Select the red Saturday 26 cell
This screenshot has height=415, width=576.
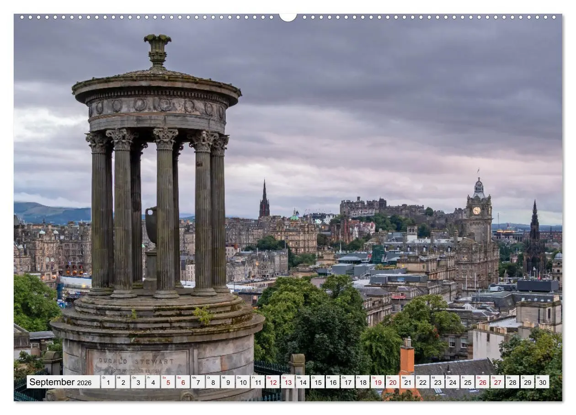(x=482, y=382)
